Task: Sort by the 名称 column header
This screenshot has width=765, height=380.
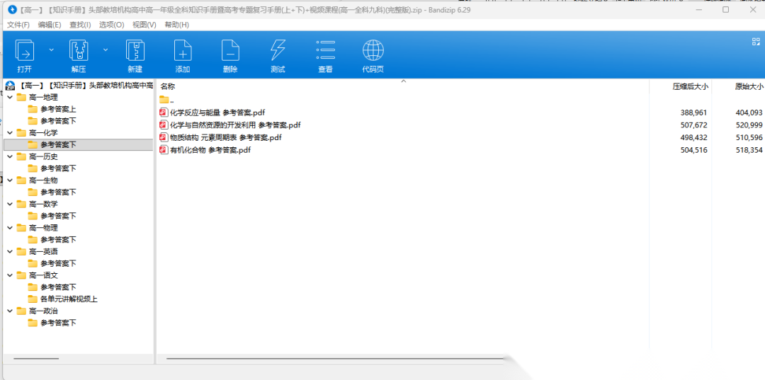Action: click(168, 86)
